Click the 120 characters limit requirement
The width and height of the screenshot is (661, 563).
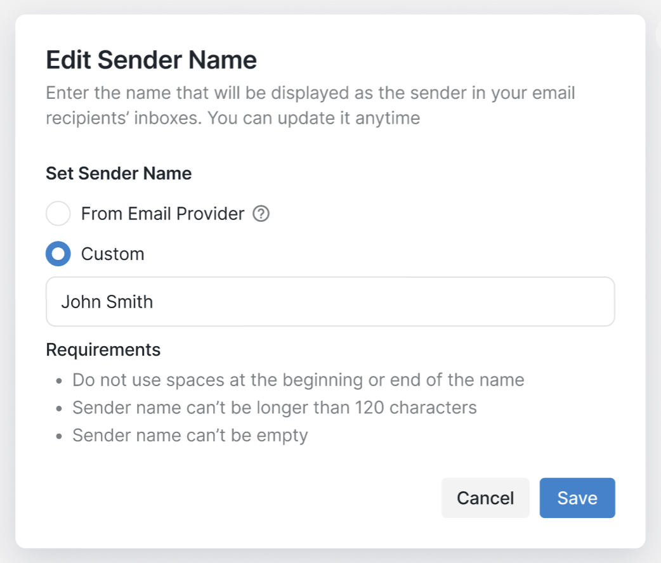274,408
